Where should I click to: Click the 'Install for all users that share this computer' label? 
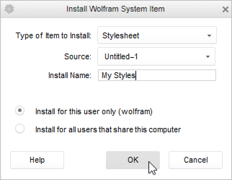pos(108,129)
